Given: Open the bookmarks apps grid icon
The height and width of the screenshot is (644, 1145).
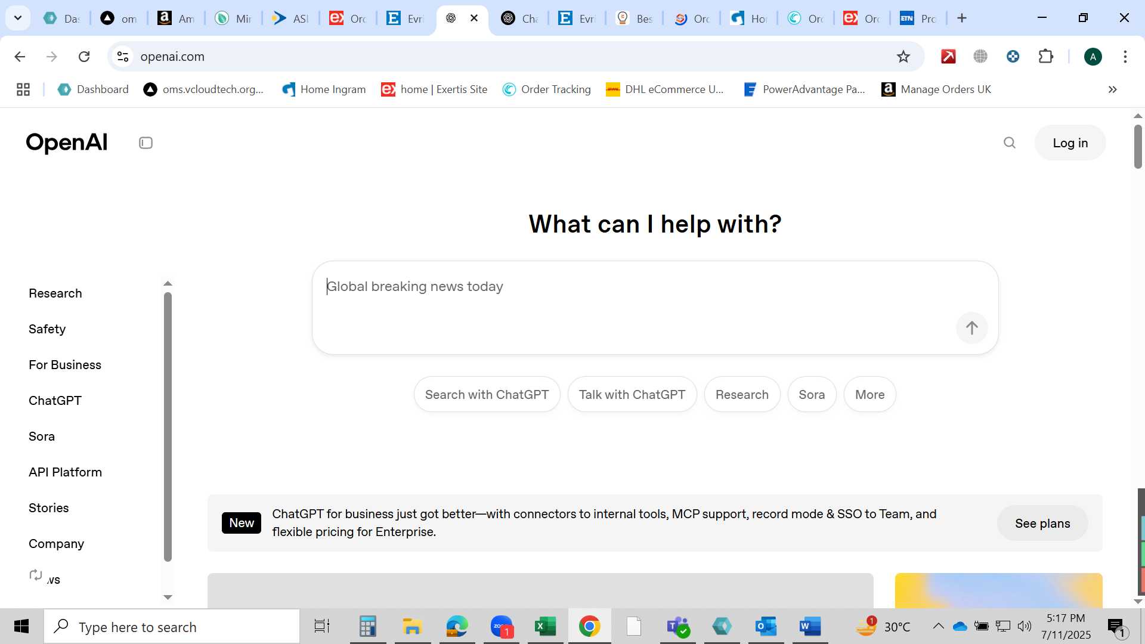Looking at the screenshot, I should click(23, 89).
